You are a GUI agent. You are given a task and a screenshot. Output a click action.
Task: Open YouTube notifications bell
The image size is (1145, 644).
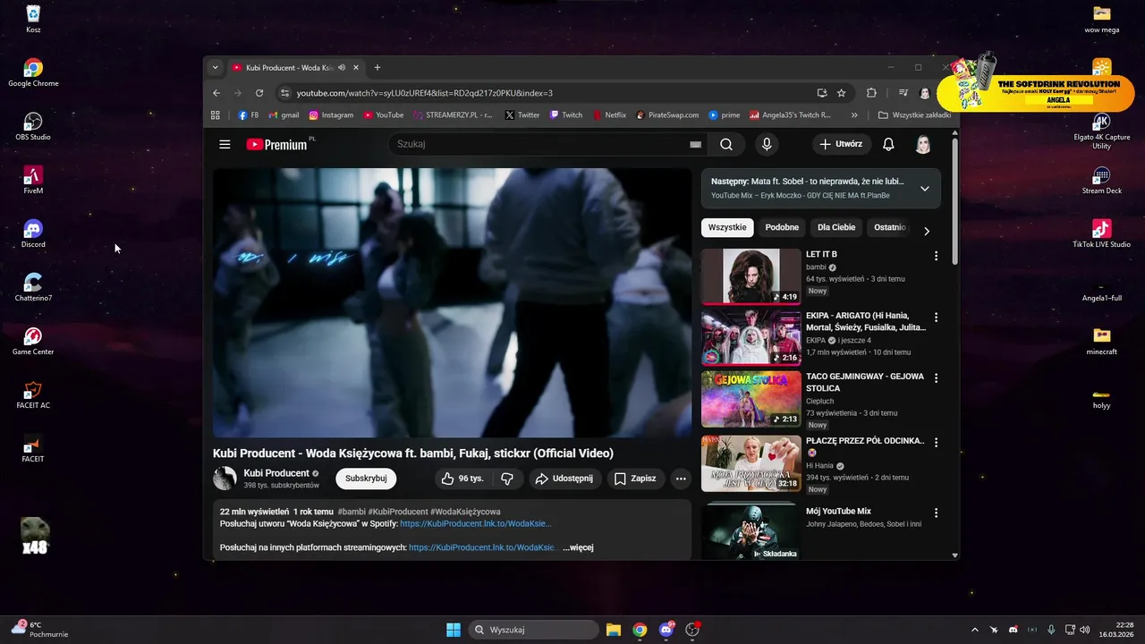click(888, 144)
